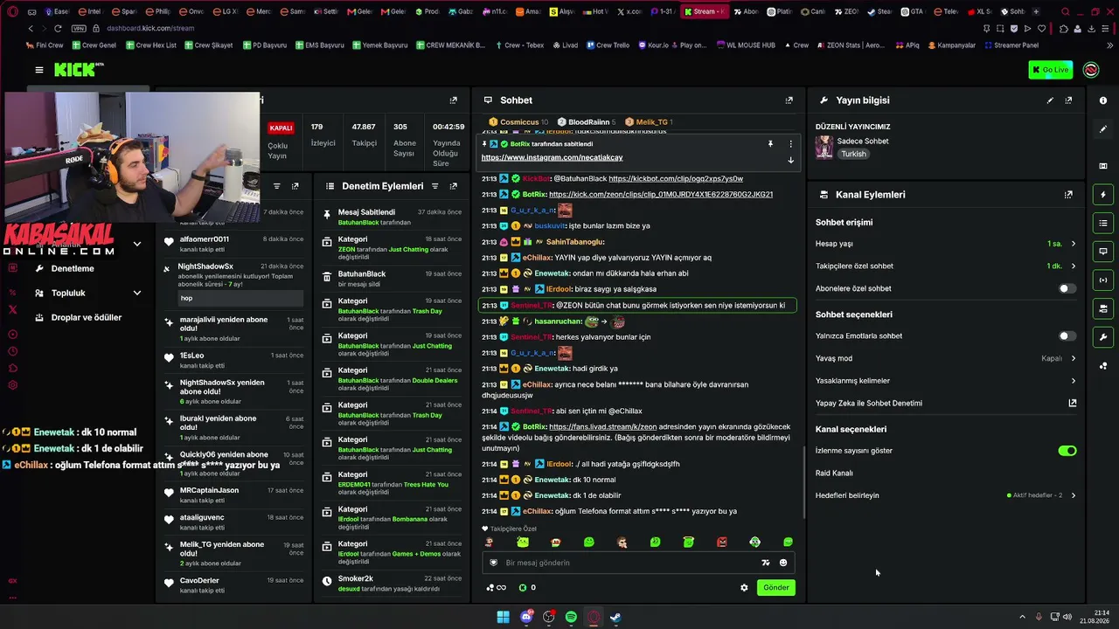The width and height of the screenshot is (1119, 629).
Task: Open Spotify from the taskbar
Action: click(571, 618)
